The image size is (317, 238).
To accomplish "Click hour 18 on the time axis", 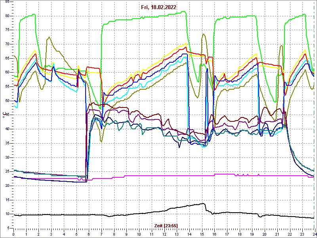I will (x=240, y=234).
